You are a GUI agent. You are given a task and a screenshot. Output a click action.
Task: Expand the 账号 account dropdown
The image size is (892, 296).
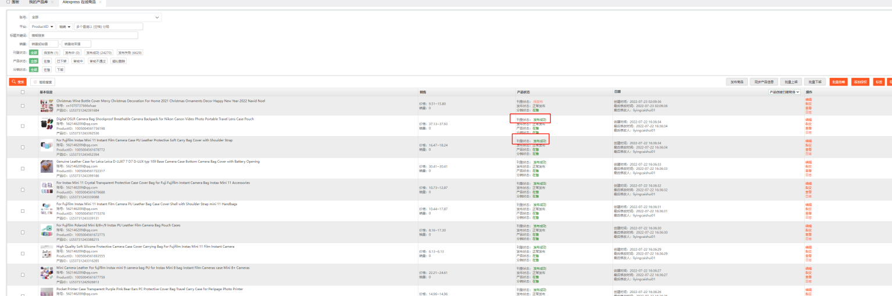(95, 17)
